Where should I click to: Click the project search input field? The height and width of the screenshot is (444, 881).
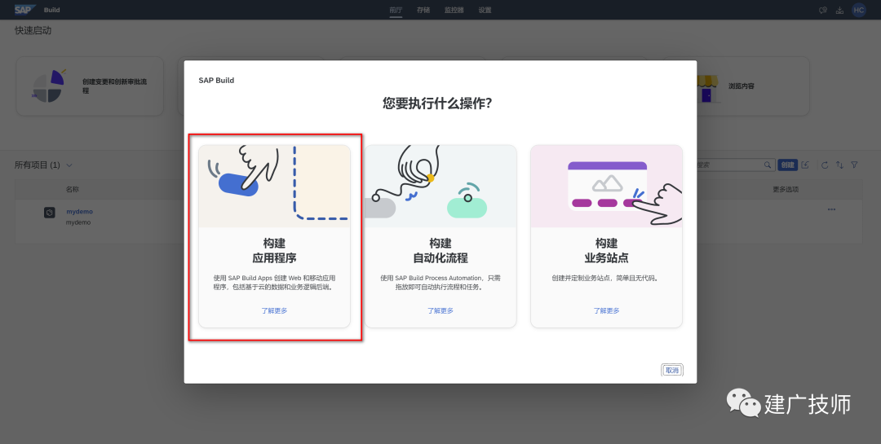point(729,165)
